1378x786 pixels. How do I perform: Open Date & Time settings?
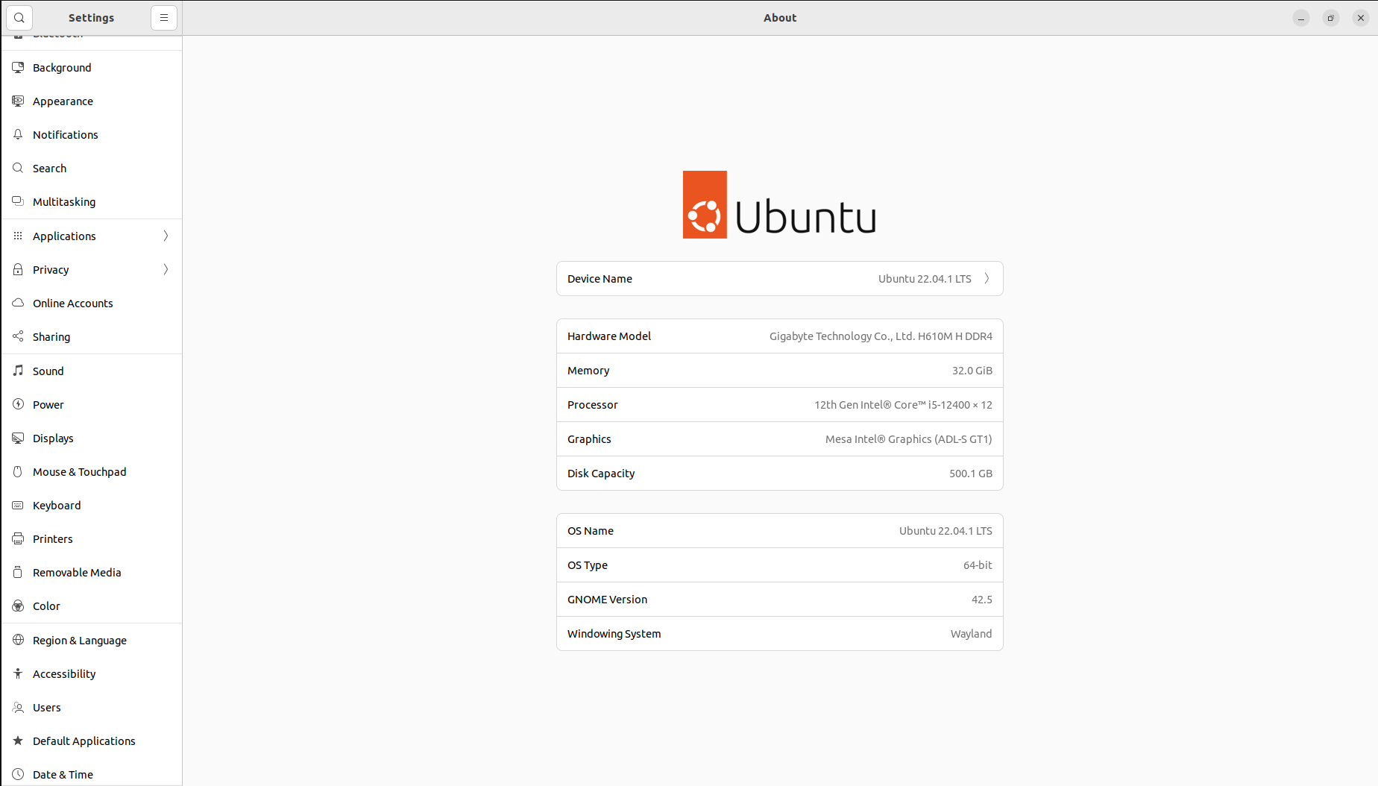(x=63, y=774)
